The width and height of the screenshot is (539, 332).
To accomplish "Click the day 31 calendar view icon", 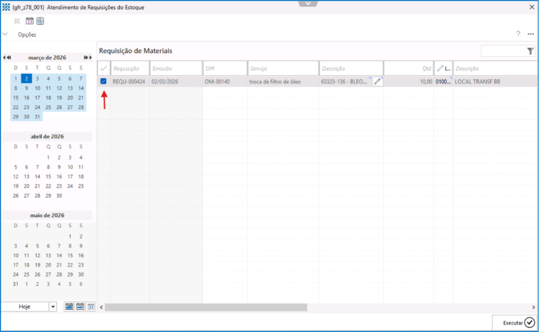I will point(91,307).
